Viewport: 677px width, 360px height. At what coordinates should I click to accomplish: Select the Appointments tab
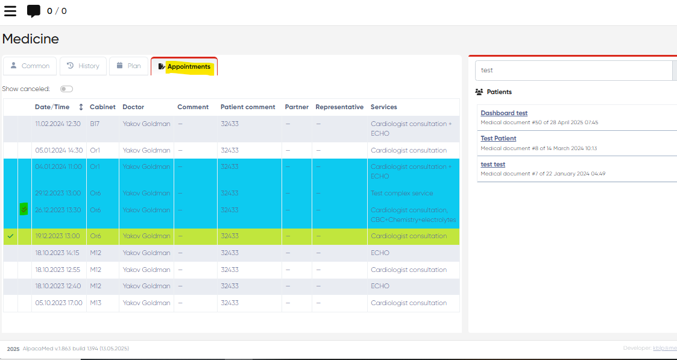(x=184, y=66)
